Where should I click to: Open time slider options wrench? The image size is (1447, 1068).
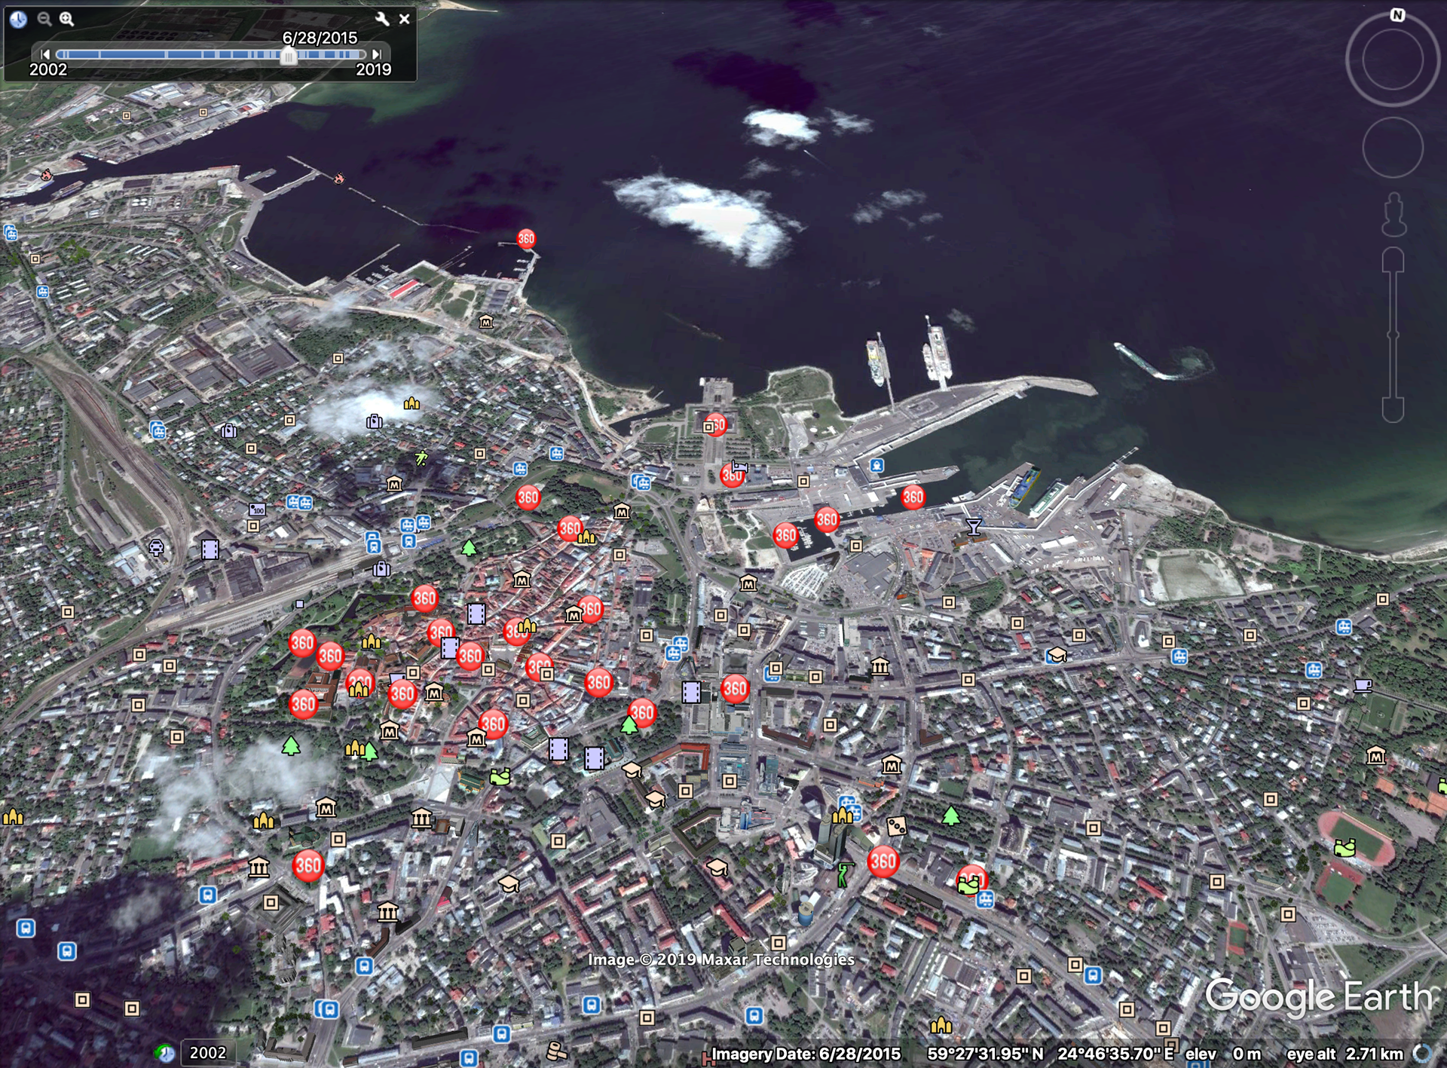point(382,20)
